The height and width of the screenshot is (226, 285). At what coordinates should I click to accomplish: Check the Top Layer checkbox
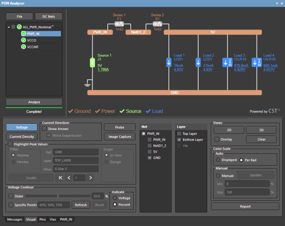179,133
